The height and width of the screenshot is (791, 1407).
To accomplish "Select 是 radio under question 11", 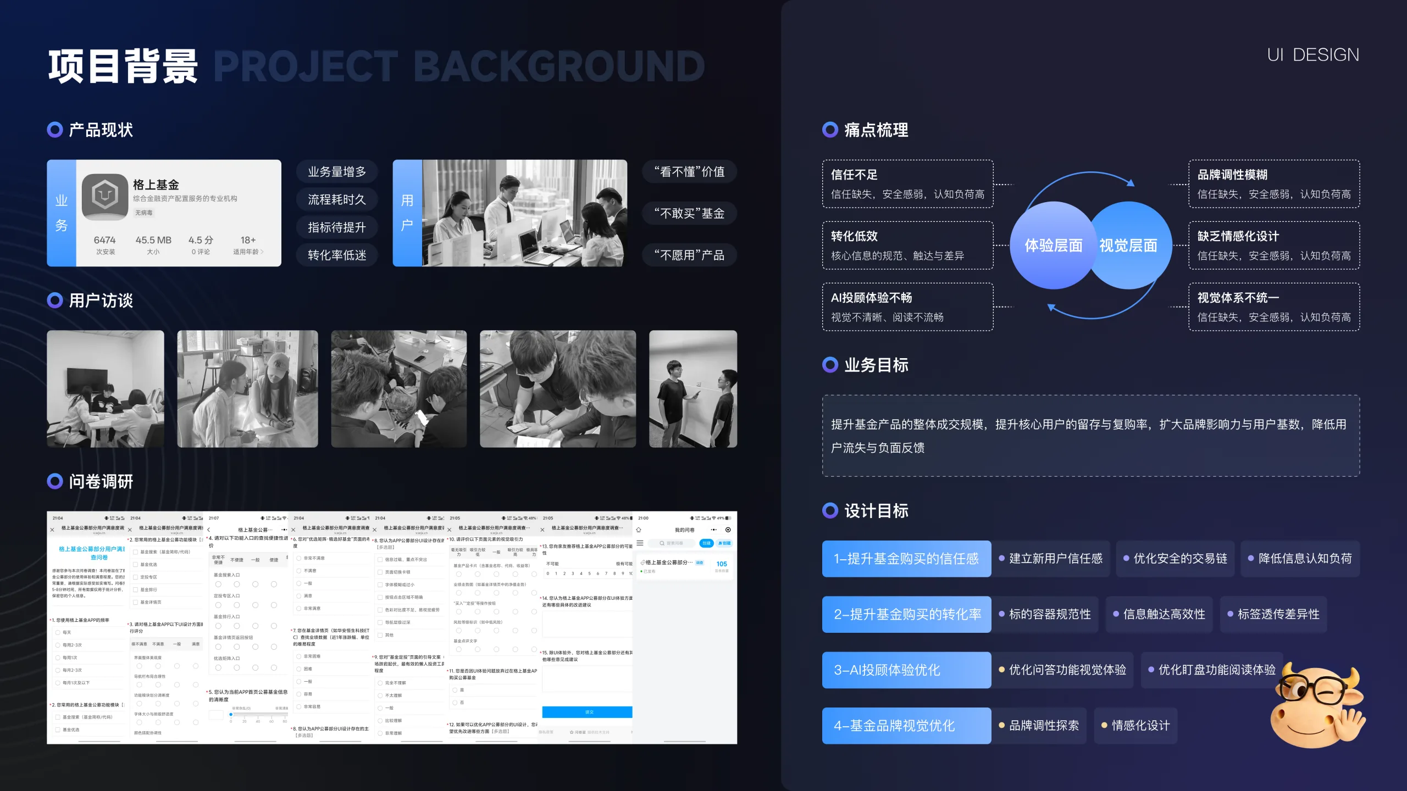I will pyautogui.click(x=455, y=690).
